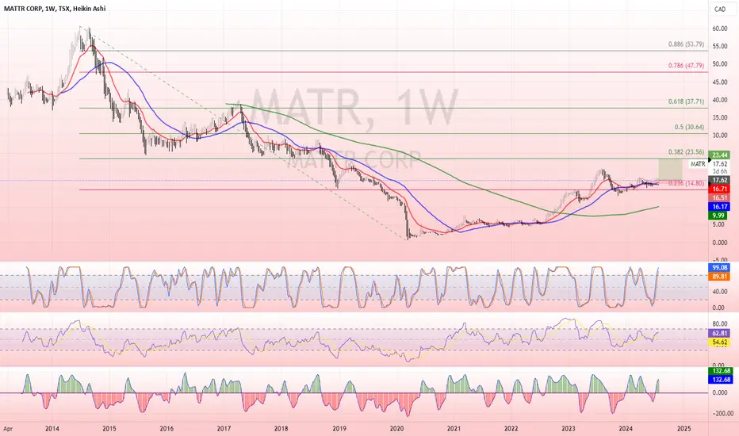This screenshot has height=436, width=739.
Task: Click the orange 89.81 stochastic value label
Action: click(x=720, y=277)
